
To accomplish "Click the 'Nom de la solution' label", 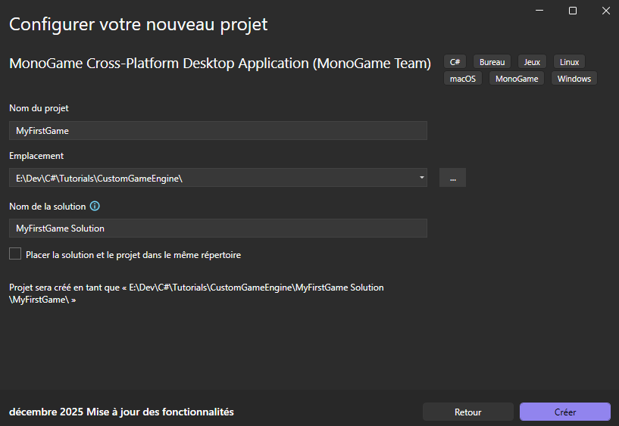I will click(x=48, y=206).
